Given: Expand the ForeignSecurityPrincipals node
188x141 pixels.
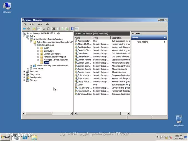Looking at the screenshot, I should (38, 57).
